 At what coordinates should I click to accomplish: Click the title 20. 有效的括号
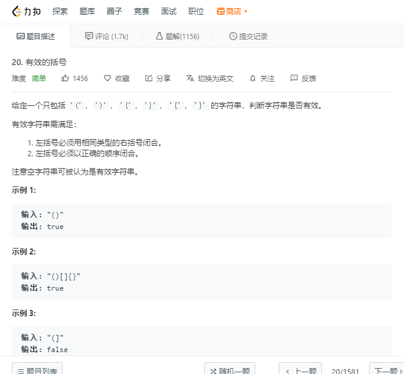[39, 62]
